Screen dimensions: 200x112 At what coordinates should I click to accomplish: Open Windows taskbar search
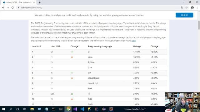tap(11, 109)
